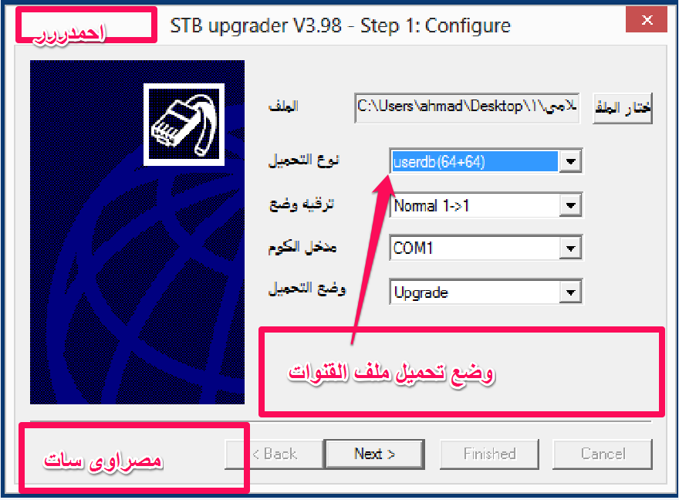Click the Arabic file label beside the path
Image resolution: width=679 pixels, height=500 pixels.
click(284, 106)
